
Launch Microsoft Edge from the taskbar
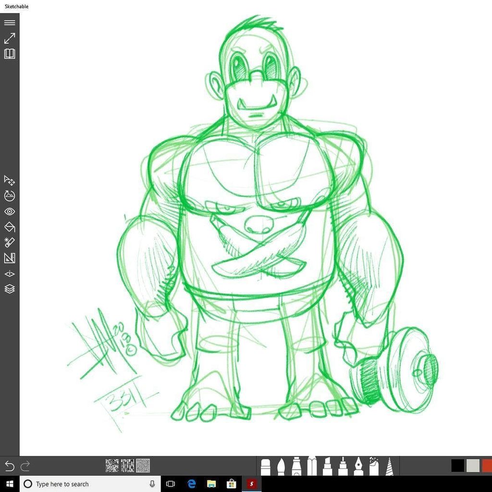coord(191,484)
